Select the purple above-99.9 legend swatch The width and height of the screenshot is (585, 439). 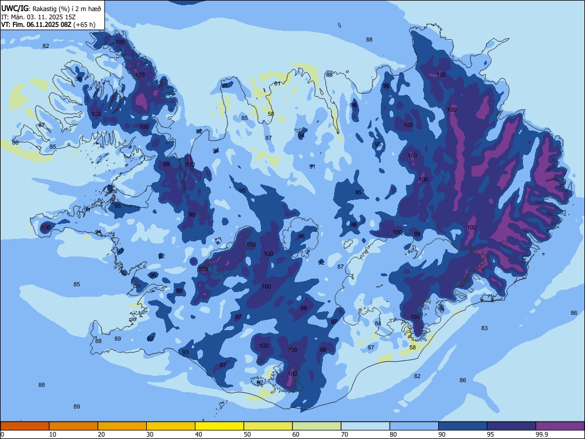tap(560, 426)
